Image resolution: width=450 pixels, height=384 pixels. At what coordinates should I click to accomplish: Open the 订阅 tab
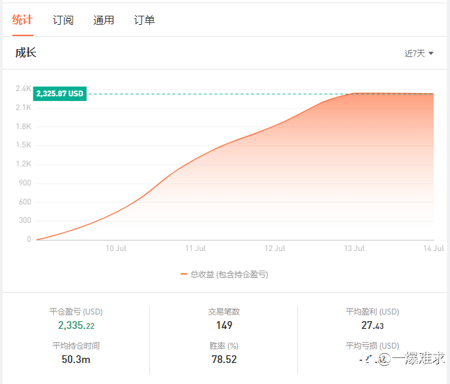pyautogui.click(x=63, y=20)
